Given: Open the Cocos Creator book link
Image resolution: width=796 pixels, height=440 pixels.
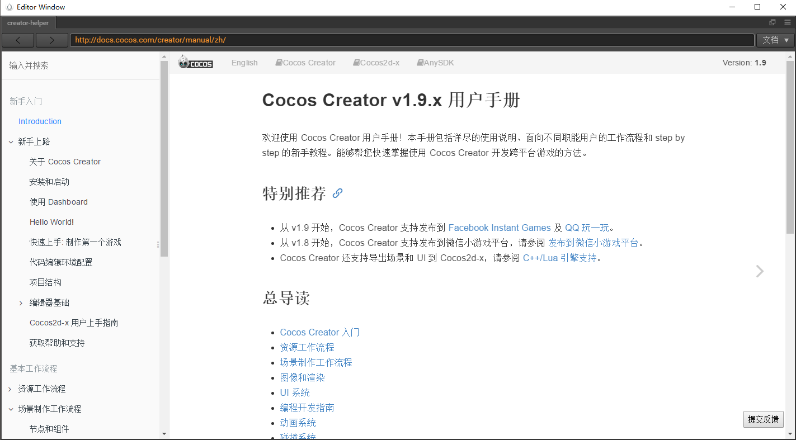Looking at the screenshot, I should pos(305,63).
